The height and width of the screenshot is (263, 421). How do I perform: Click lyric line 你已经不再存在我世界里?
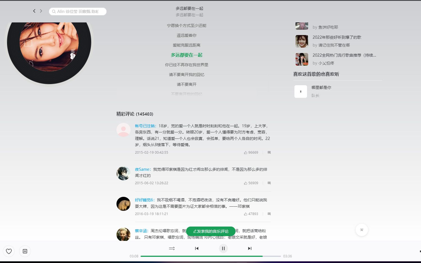click(x=187, y=65)
